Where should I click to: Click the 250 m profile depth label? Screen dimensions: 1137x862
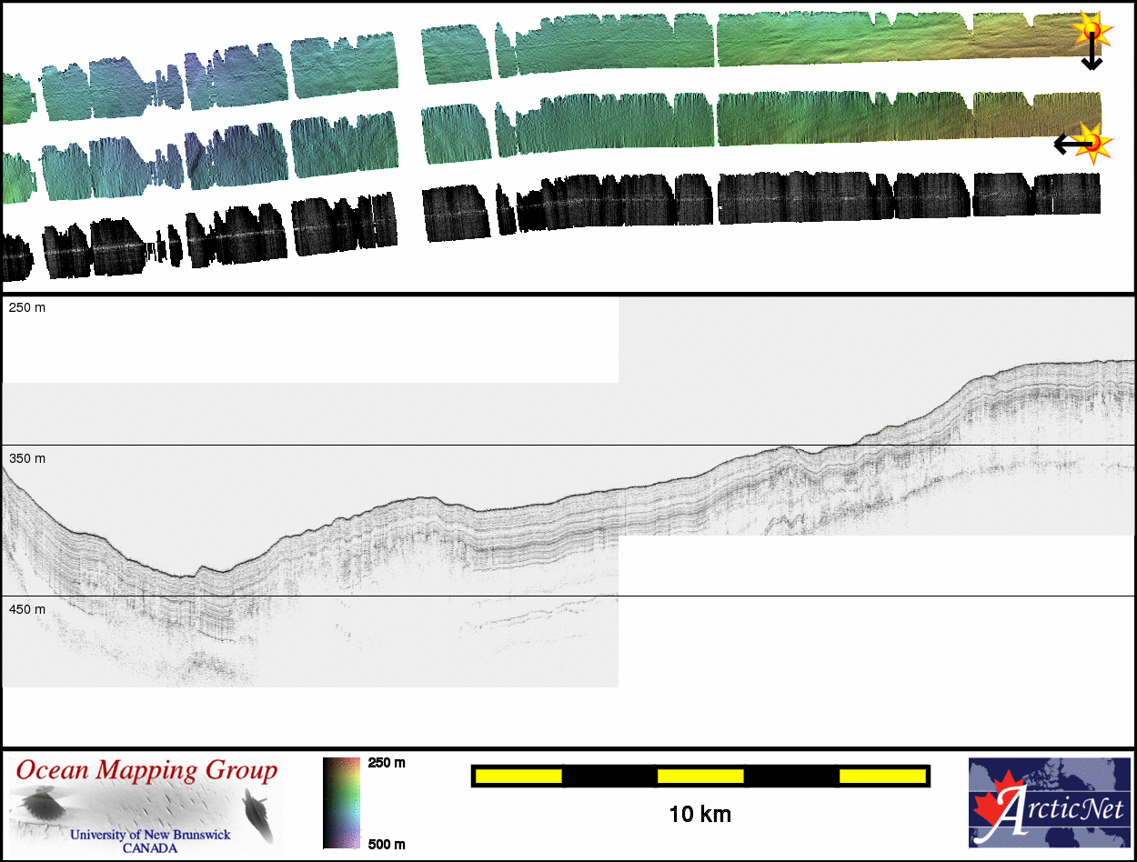click(27, 308)
